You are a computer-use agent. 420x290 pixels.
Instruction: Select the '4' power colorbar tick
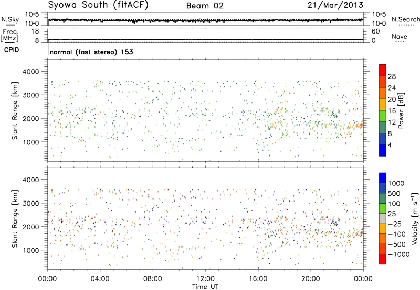[x=390, y=146]
